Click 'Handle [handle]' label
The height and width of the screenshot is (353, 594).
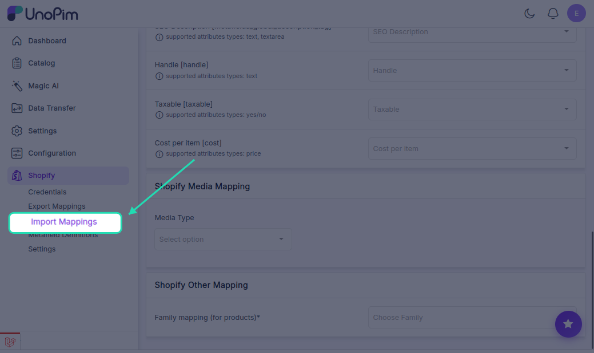point(181,65)
